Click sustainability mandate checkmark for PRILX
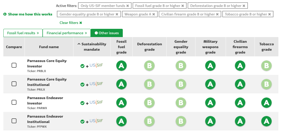Image resolution: width=282 pixels, height=132 pixels. tap(82, 85)
